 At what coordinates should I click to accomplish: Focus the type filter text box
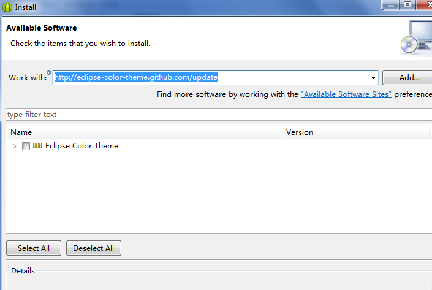pyautogui.click(x=219, y=115)
